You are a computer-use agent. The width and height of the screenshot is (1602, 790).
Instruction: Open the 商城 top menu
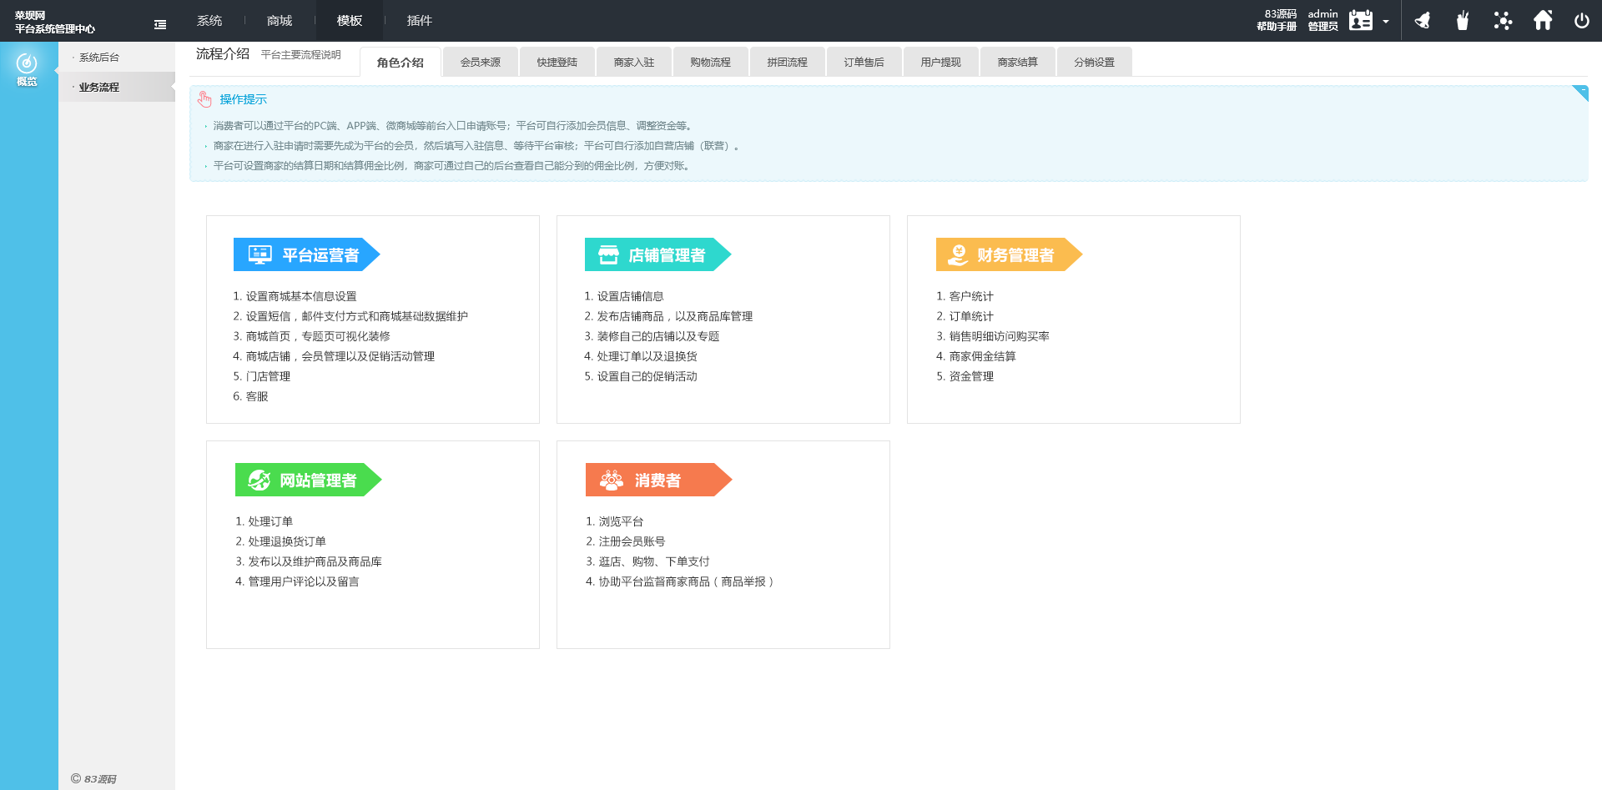(x=280, y=21)
